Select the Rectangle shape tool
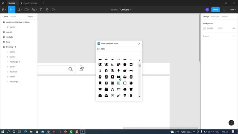The image size is (238, 134). pos(26,10)
